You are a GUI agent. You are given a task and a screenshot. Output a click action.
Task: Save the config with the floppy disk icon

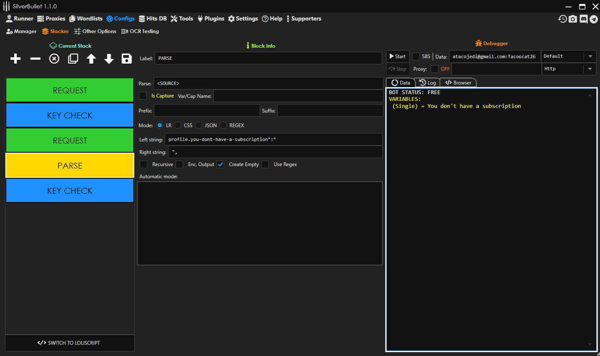tap(127, 59)
